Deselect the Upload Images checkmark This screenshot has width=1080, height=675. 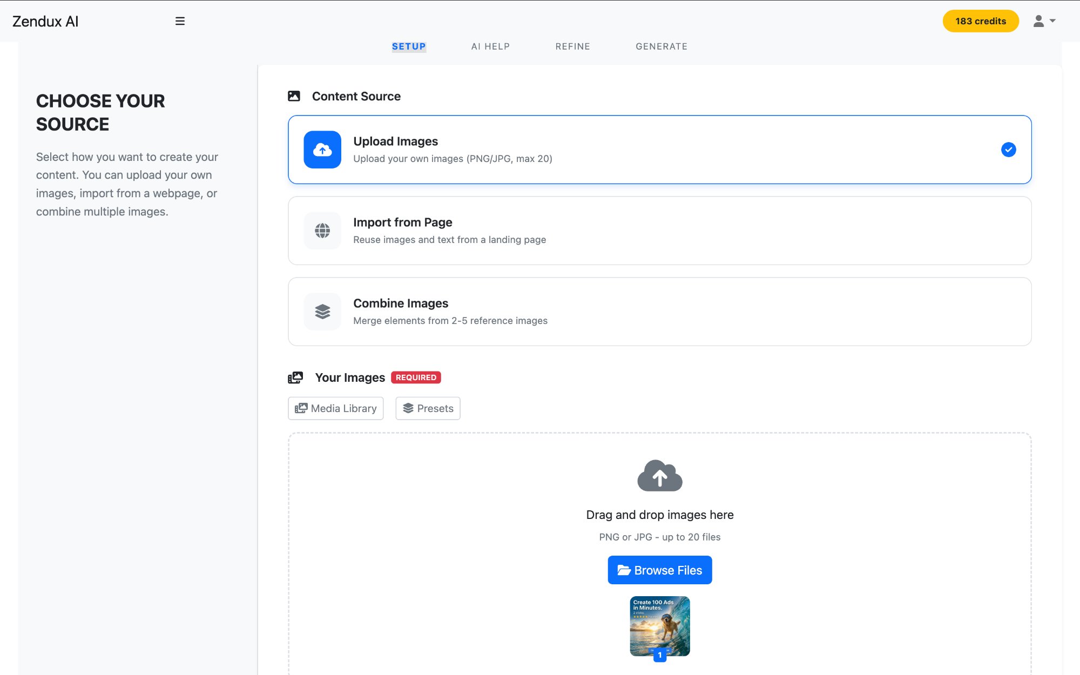[x=1008, y=150]
